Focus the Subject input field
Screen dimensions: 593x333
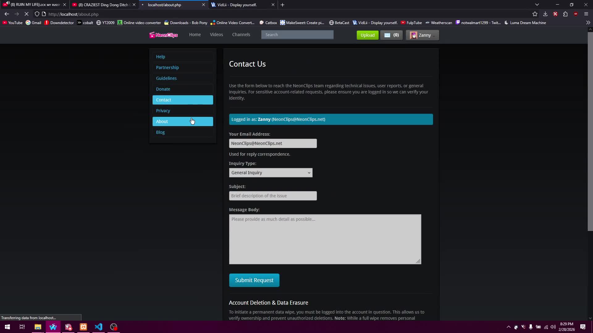click(273, 196)
